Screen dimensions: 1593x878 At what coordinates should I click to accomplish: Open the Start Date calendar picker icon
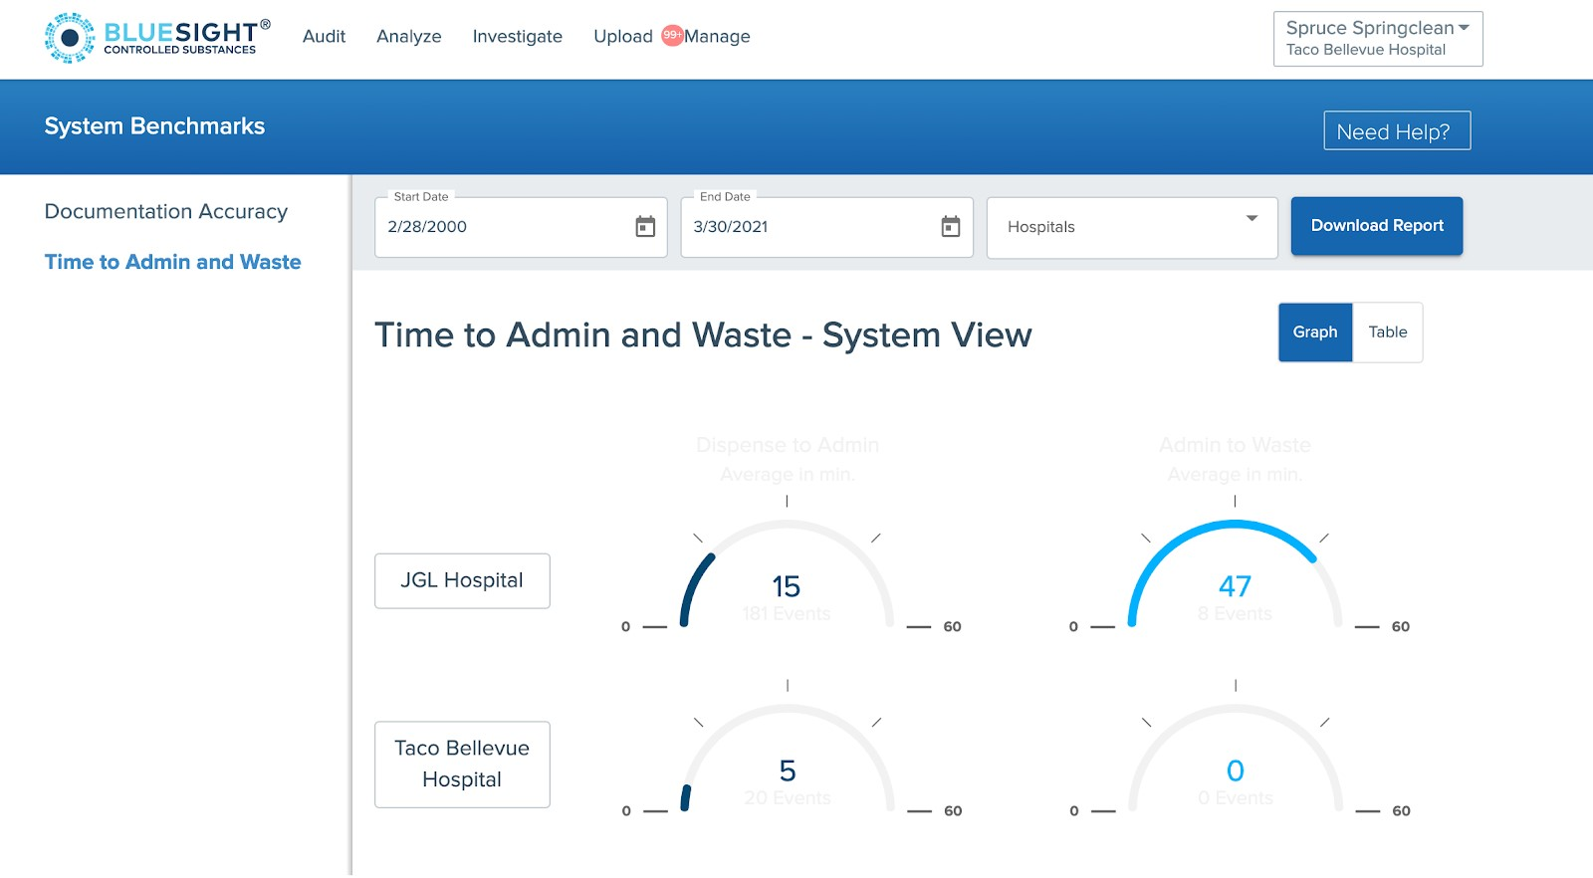point(645,227)
